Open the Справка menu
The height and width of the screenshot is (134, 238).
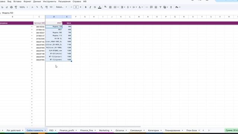tap(77, 1)
